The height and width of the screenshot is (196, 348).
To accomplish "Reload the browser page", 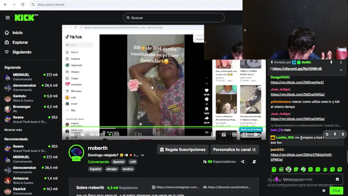I will (23, 5).
